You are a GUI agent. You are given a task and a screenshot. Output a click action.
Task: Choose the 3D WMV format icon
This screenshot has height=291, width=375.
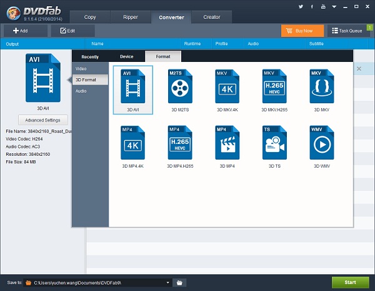point(322,143)
